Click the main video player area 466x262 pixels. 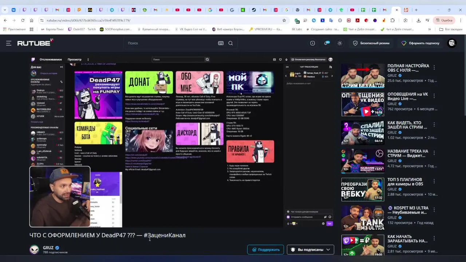pos(182,142)
